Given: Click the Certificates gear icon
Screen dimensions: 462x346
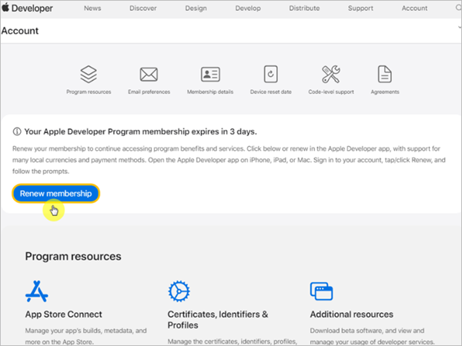Looking at the screenshot, I should [179, 291].
